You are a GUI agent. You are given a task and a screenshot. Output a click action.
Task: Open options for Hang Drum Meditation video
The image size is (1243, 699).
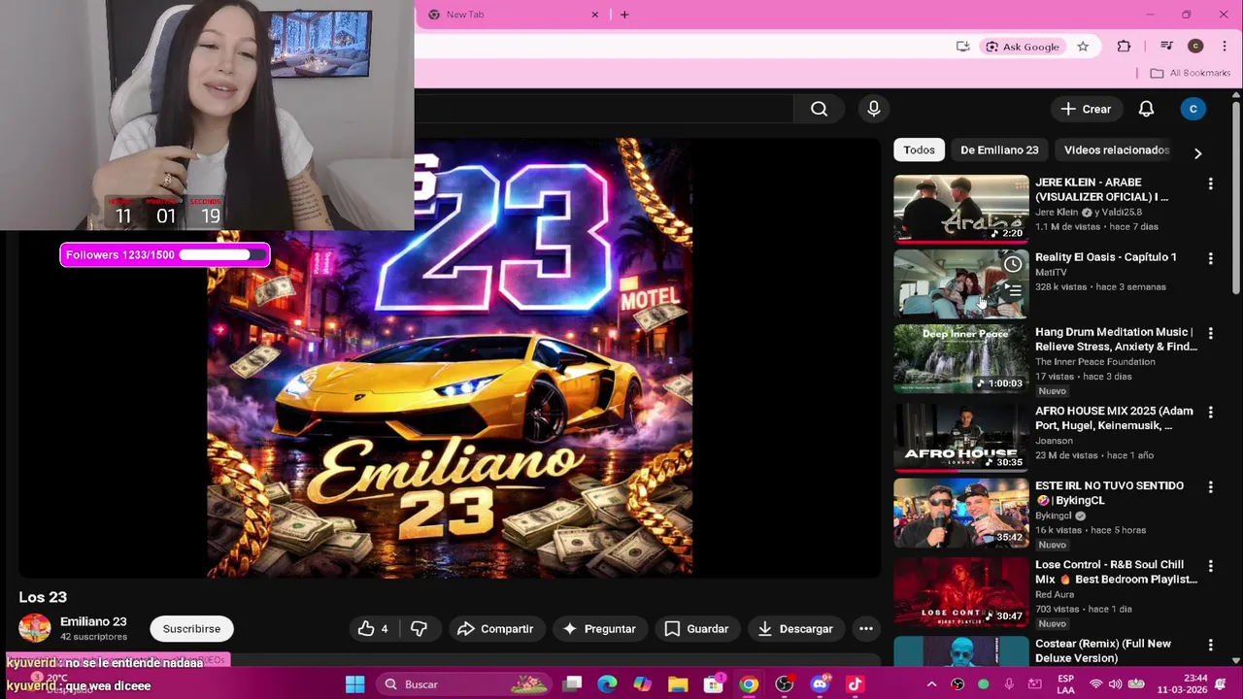pos(1210,333)
